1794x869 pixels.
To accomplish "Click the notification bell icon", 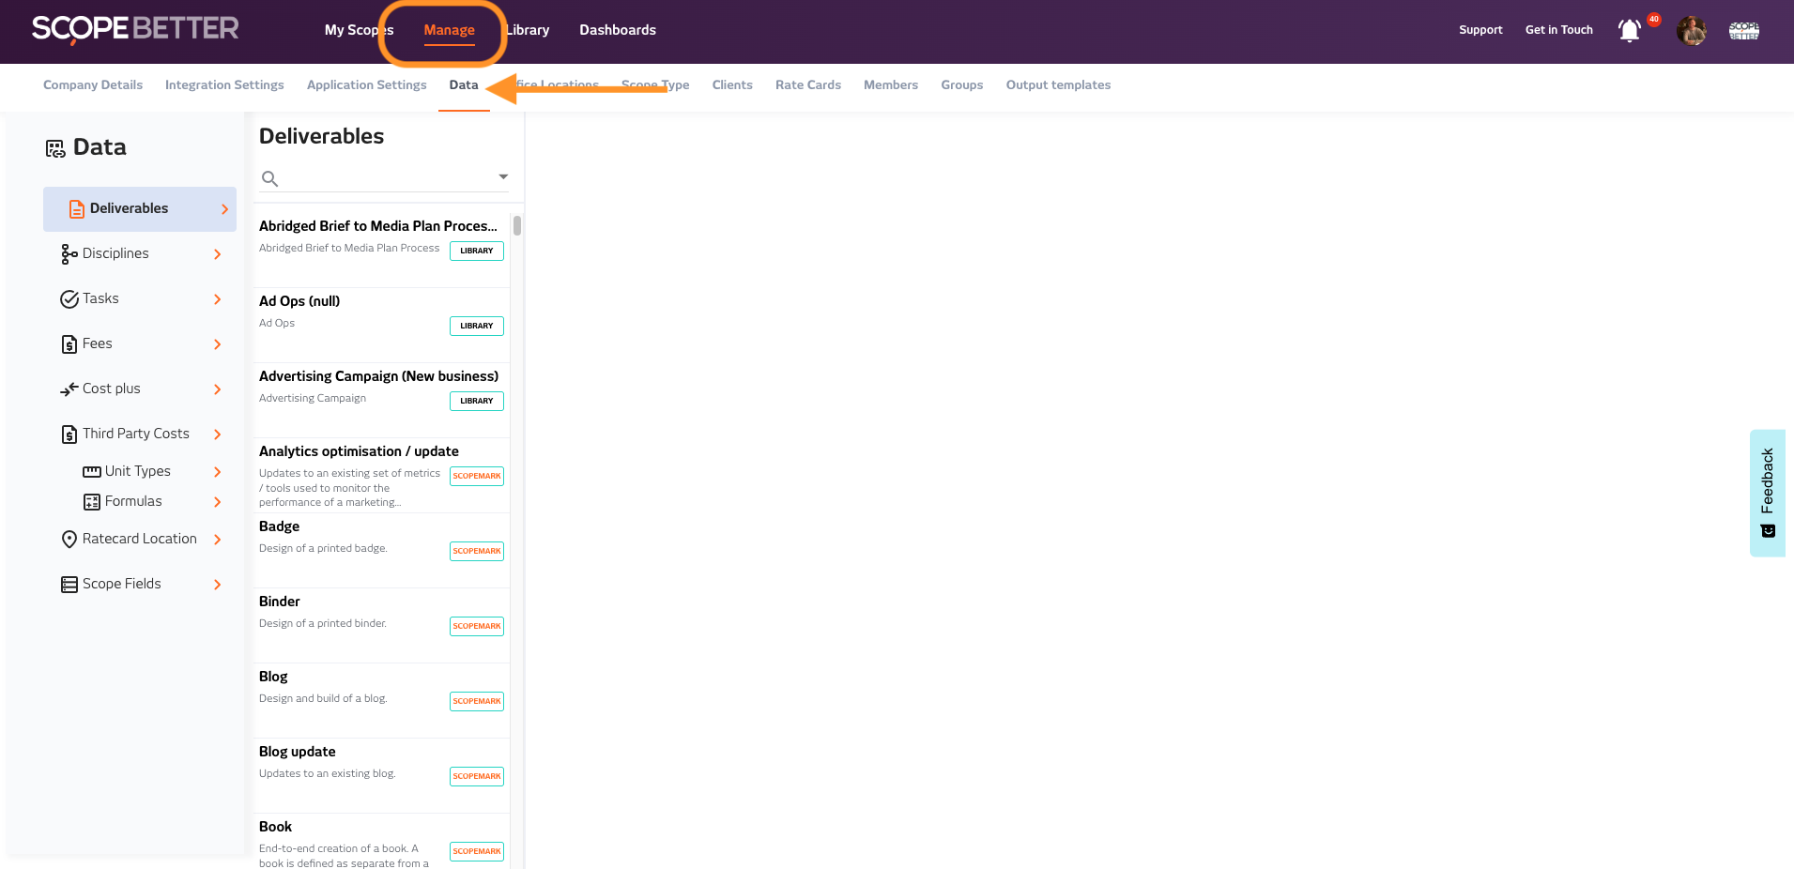I will pyautogui.click(x=1630, y=31).
